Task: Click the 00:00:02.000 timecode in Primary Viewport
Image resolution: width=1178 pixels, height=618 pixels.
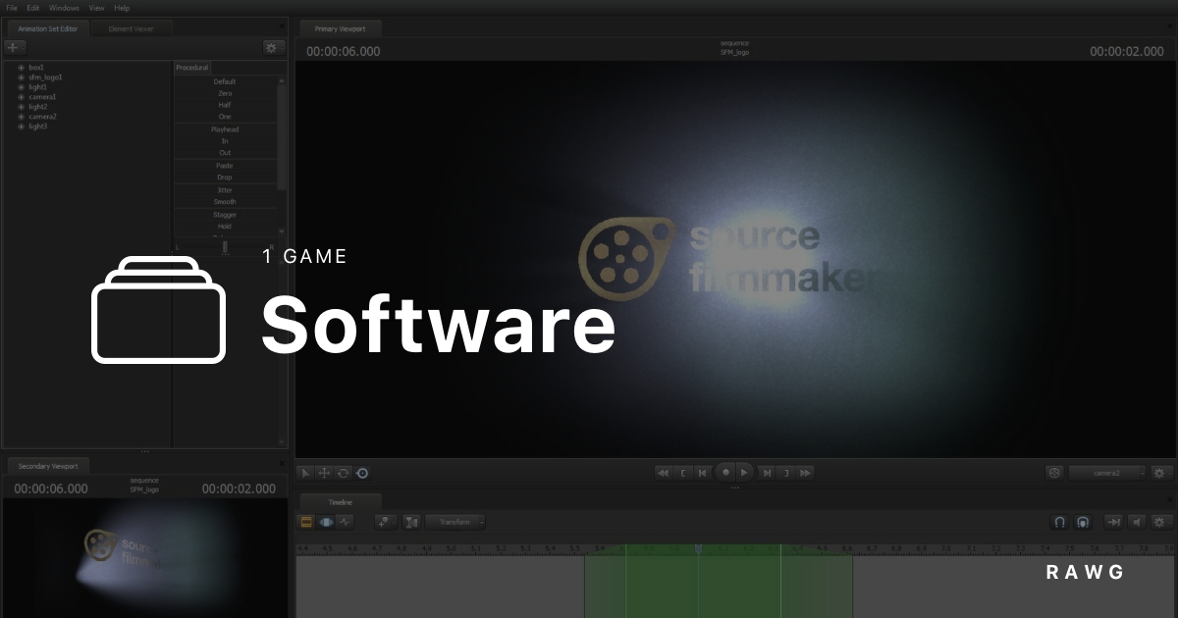Action: click(1127, 51)
